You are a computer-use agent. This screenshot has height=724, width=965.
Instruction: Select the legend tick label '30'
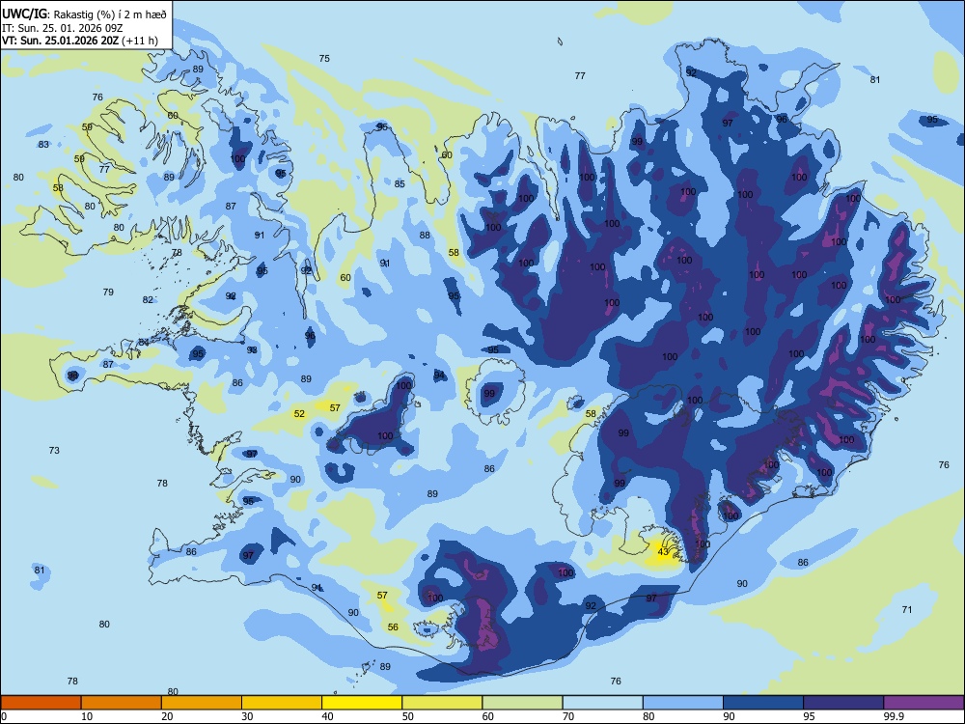point(247,716)
